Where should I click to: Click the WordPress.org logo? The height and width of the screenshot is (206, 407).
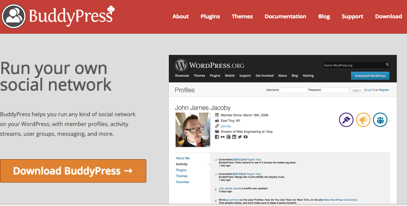tap(210, 65)
